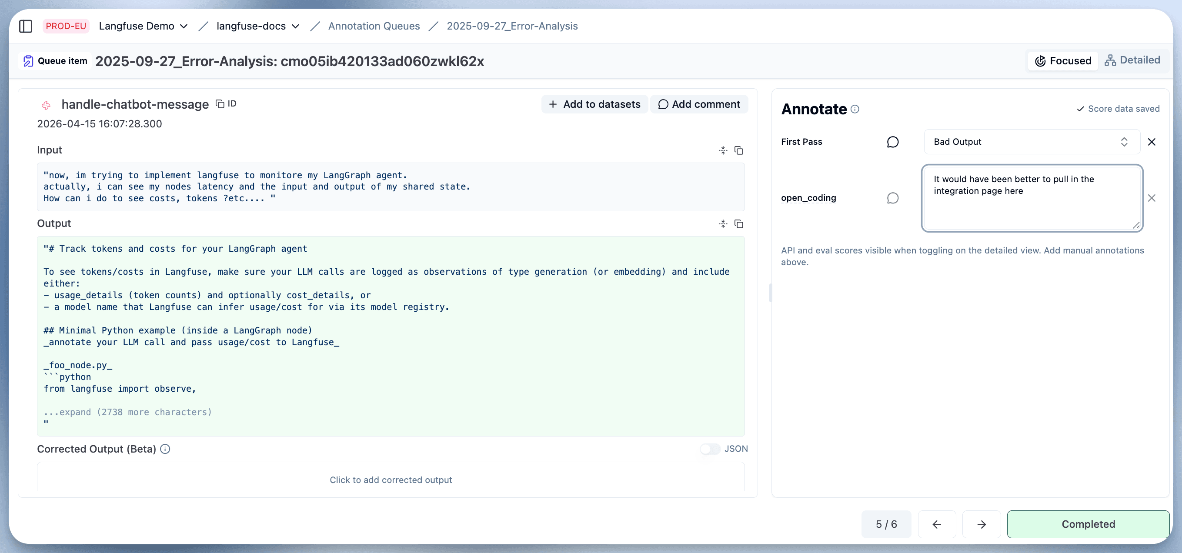
Task: Expand the output with 2738 more characters
Action: click(x=128, y=412)
